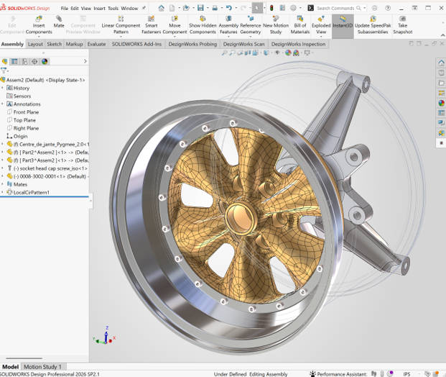Click the Edit Appearance color ball
446x377 pixels.
[288, 53]
